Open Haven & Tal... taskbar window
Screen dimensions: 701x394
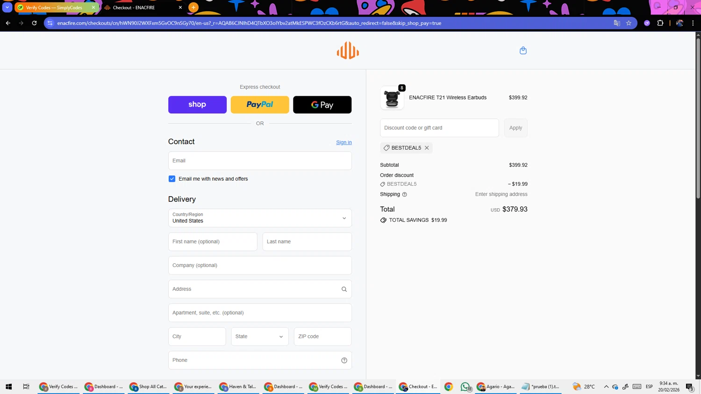click(238, 387)
